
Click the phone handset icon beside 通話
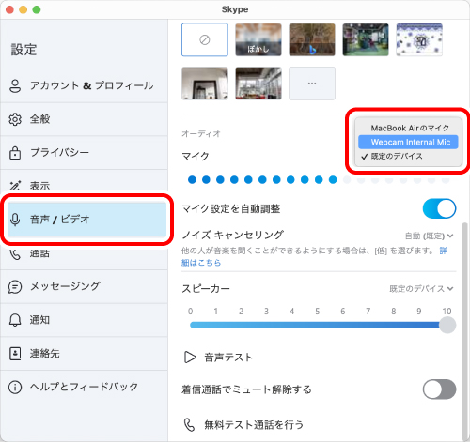pyautogui.click(x=15, y=254)
